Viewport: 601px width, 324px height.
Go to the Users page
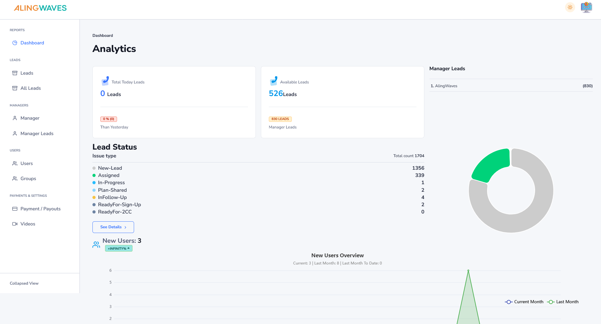(x=27, y=163)
